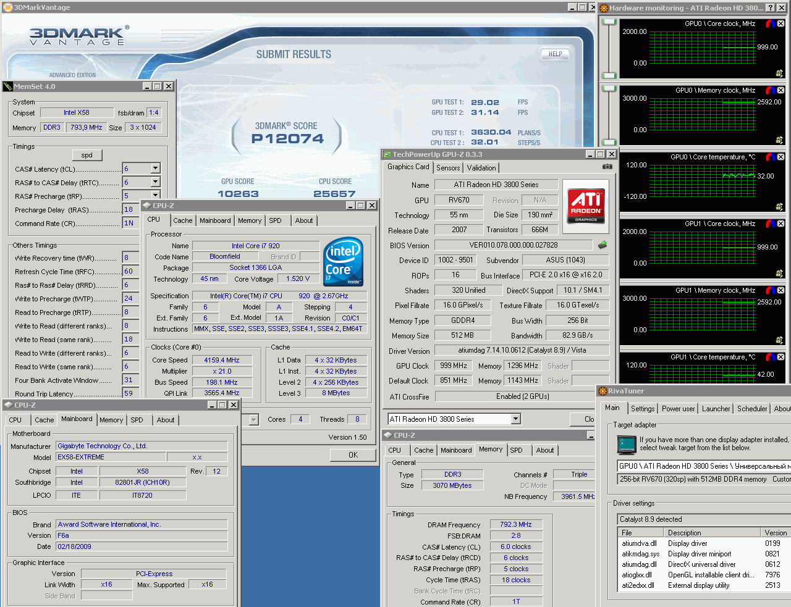The height and width of the screenshot is (607, 791).
Task: Click the Intel Core i7 logo in CPU-Z
Action: point(343,262)
